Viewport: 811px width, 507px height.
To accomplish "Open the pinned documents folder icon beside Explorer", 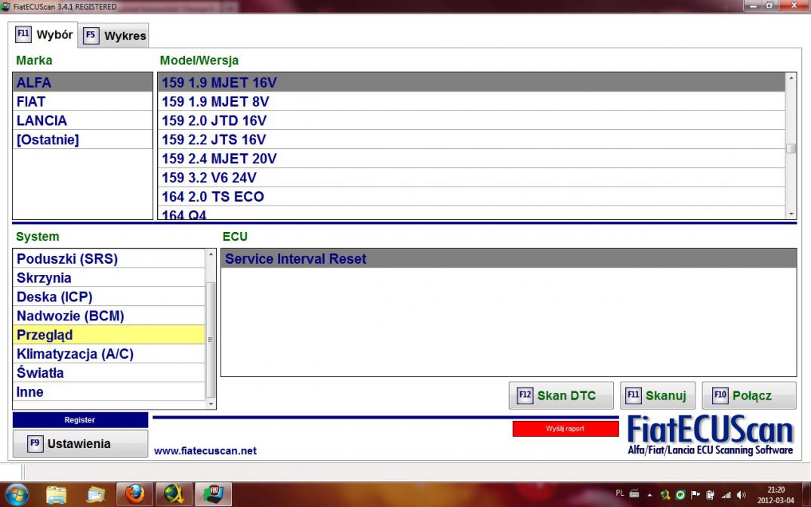I will [96, 494].
